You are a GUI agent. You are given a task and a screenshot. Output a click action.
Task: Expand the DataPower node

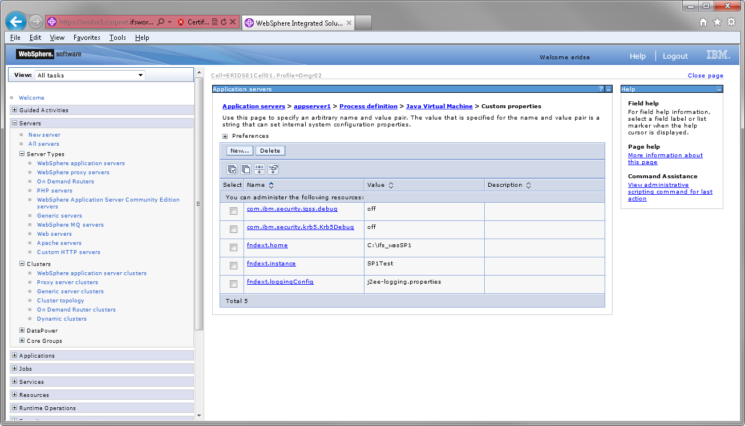point(22,330)
